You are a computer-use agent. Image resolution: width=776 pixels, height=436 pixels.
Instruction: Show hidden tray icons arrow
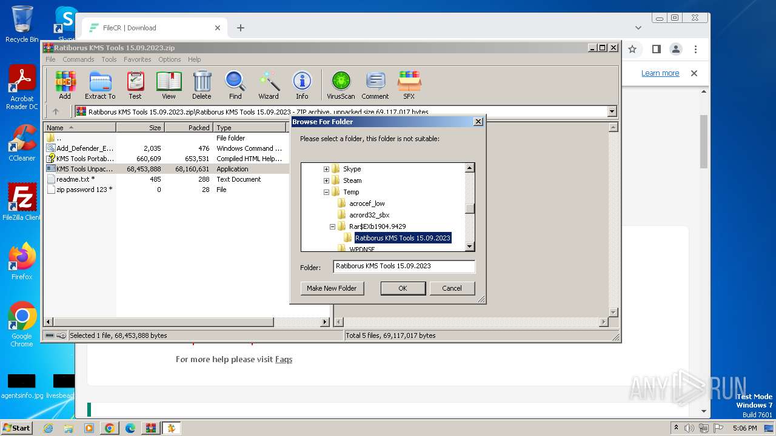tap(677, 428)
